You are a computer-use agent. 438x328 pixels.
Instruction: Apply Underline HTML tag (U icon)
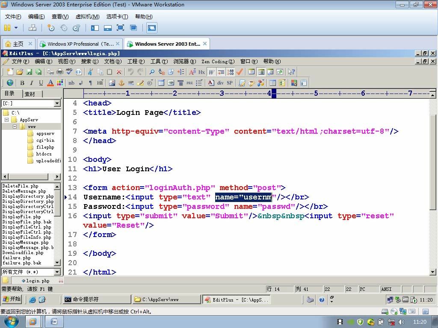point(41,83)
